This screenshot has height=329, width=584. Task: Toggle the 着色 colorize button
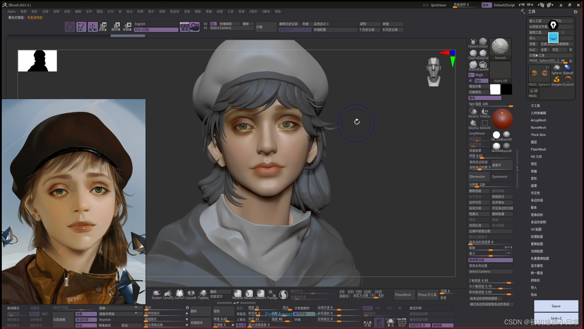click(x=485, y=98)
